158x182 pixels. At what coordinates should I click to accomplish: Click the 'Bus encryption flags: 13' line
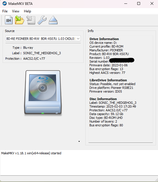[x=106, y=69]
